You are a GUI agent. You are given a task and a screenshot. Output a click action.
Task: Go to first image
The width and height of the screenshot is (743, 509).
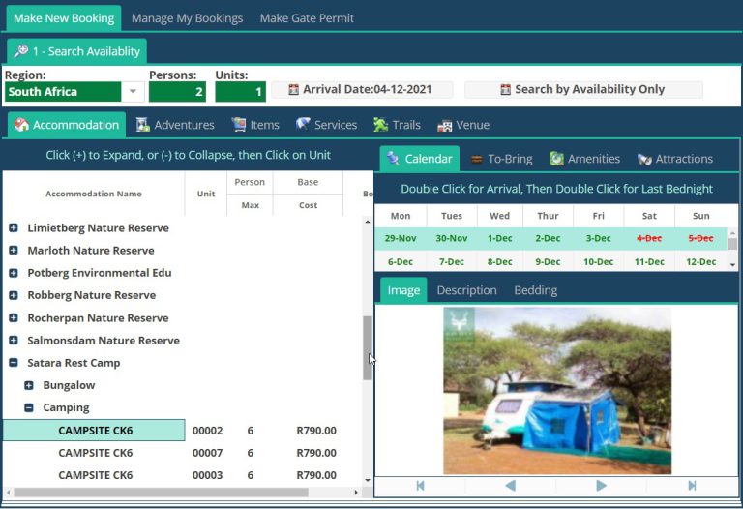[420, 486]
